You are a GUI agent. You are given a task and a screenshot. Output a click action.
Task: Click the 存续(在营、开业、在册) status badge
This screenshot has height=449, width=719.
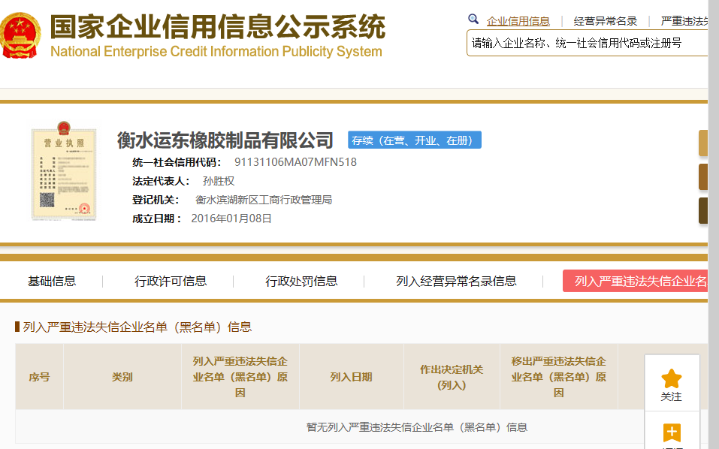click(415, 140)
